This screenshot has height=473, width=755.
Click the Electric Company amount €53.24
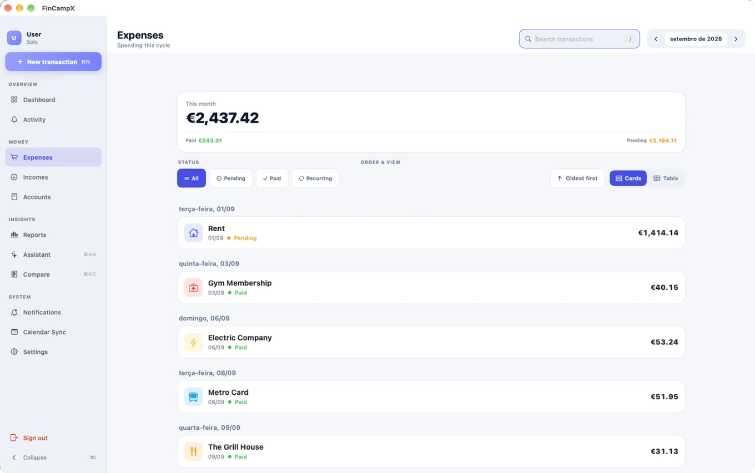665,342
